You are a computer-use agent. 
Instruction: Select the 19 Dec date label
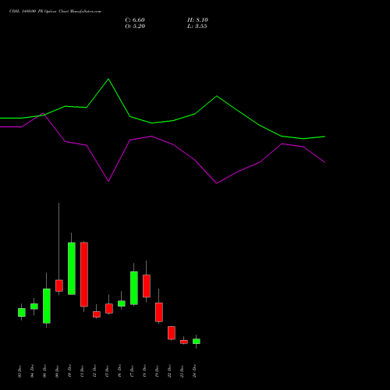pos(157,371)
